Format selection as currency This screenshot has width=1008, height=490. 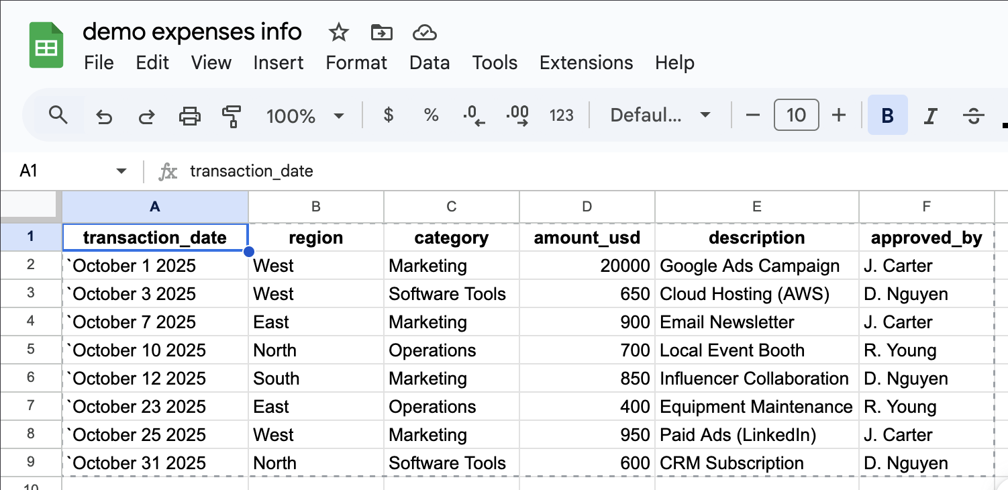tap(388, 115)
